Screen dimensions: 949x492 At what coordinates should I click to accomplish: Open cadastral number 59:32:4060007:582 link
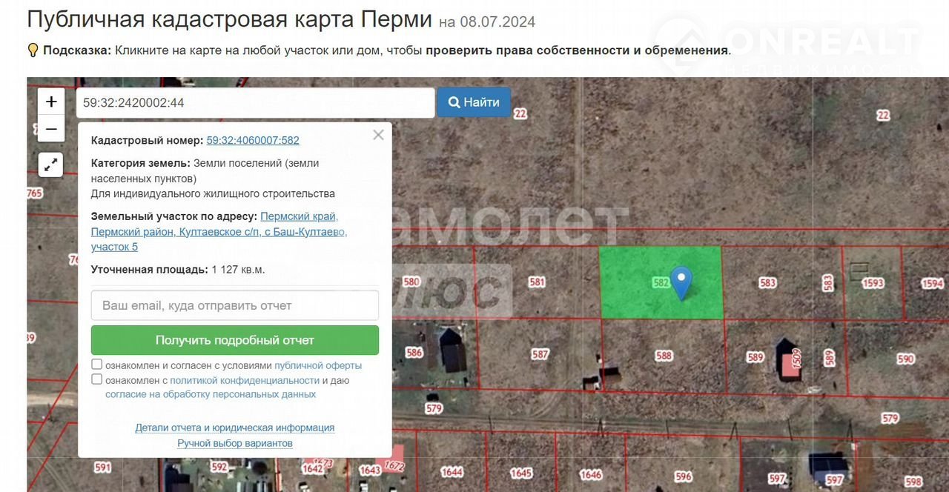253,140
